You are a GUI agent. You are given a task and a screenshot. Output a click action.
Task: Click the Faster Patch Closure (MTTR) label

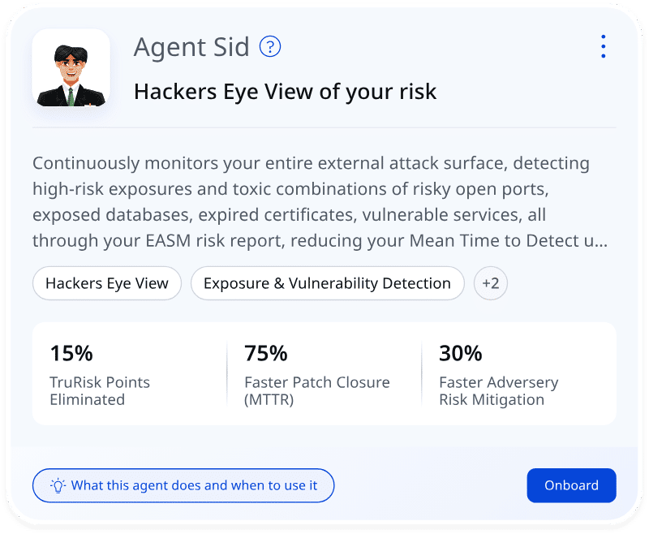[316, 390]
